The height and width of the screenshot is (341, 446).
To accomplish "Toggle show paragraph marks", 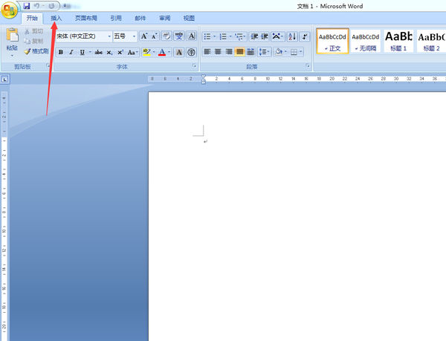I will (x=305, y=36).
